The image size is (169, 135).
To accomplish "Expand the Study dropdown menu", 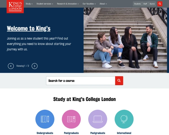I will [x=29, y=4].
